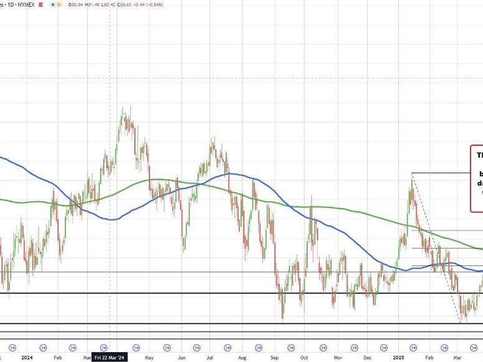Open event marker between Jun and Jul labels
The height and width of the screenshot is (362, 483).
[196, 348]
